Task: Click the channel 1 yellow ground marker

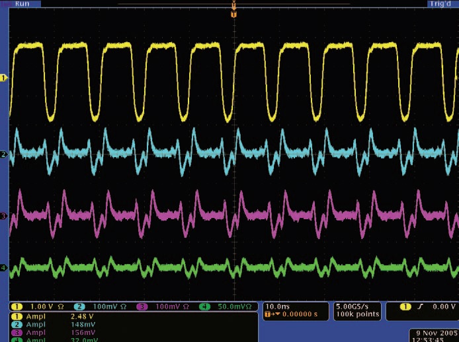Action: (3, 78)
